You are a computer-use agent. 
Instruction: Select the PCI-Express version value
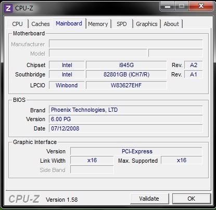click(x=136, y=151)
